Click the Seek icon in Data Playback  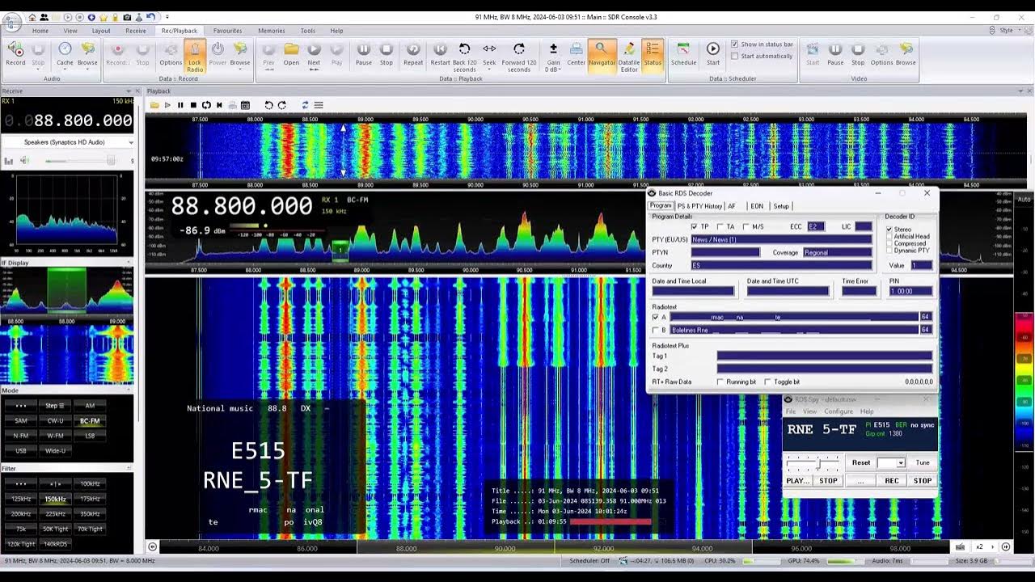pyautogui.click(x=488, y=50)
